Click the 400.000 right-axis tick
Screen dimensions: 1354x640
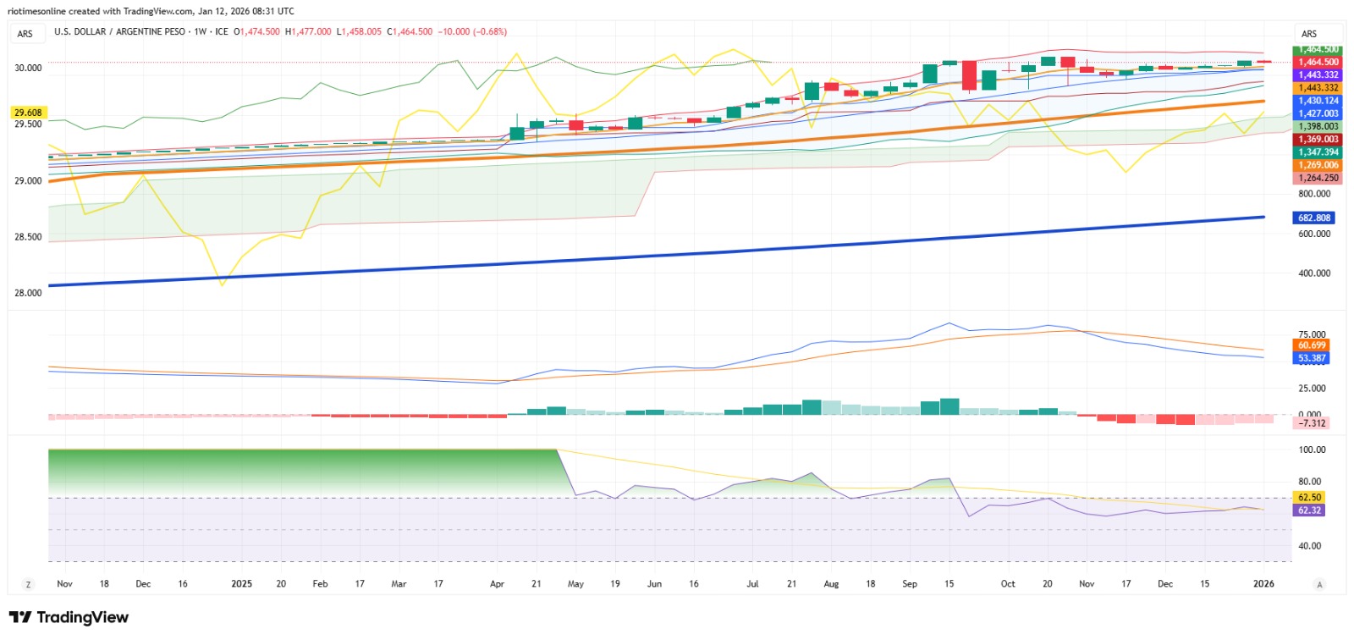coord(1314,273)
